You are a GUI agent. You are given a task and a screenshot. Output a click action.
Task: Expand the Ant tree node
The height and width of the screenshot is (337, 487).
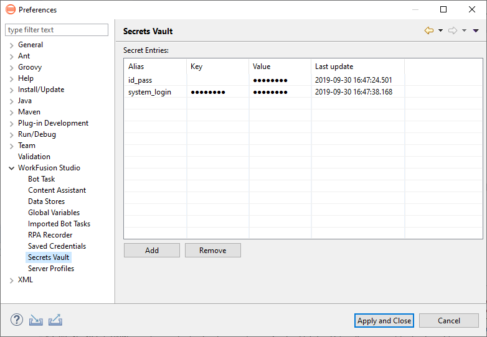pos(11,57)
